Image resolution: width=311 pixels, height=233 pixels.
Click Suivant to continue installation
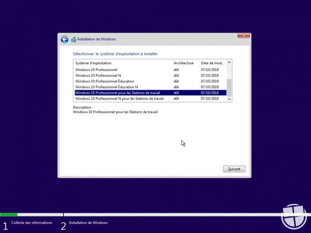tap(234, 169)
